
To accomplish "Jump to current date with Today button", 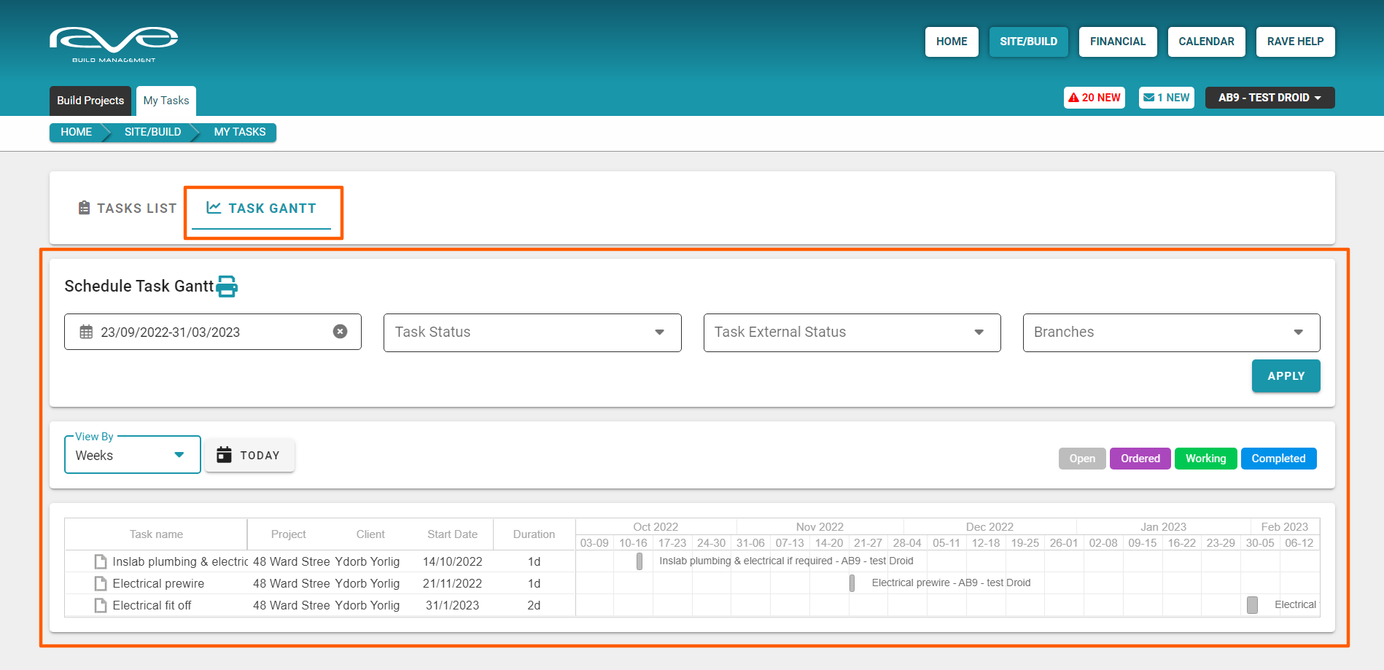I will (249, 456).
